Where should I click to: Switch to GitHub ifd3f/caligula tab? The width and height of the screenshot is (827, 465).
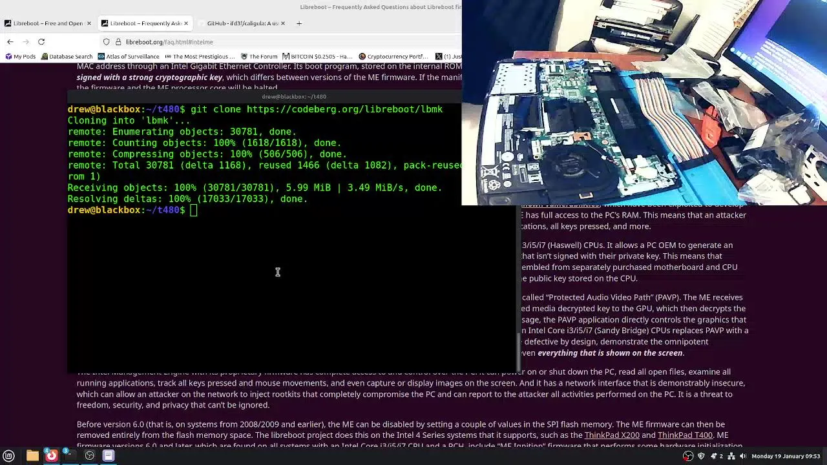click(242, 23)
